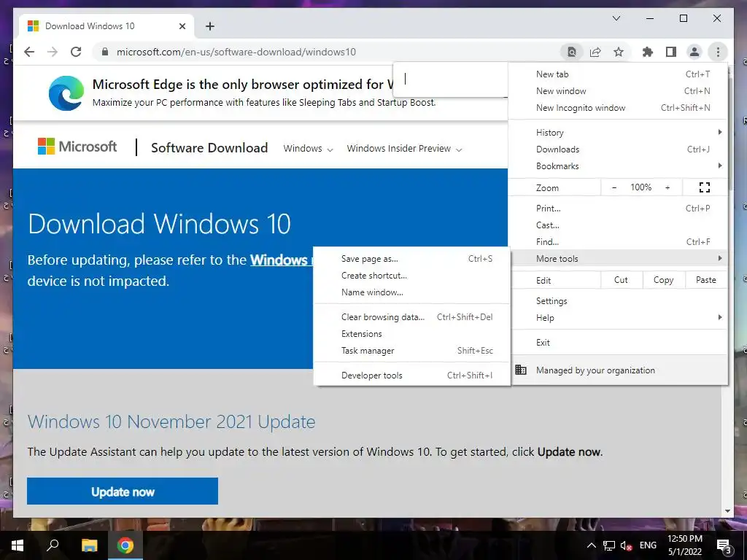This screenshot has height=560, width=747.
Task: Click the page scrollbar down arrow
Action: [727, 511]
